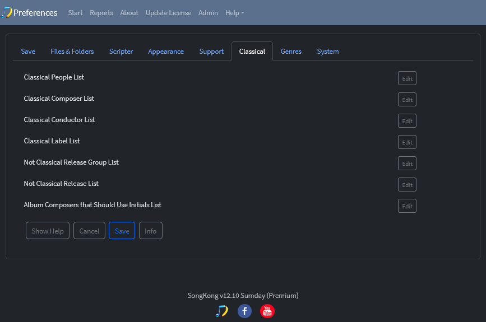Edit the Not Classical Release Group List
The width and height of the screenshot is (486, 322).
[x=407, y=164]
